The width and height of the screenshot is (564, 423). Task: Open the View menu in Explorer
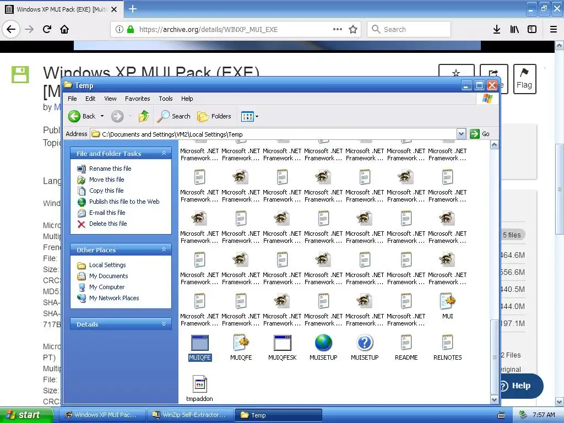[x=110, y=99]
